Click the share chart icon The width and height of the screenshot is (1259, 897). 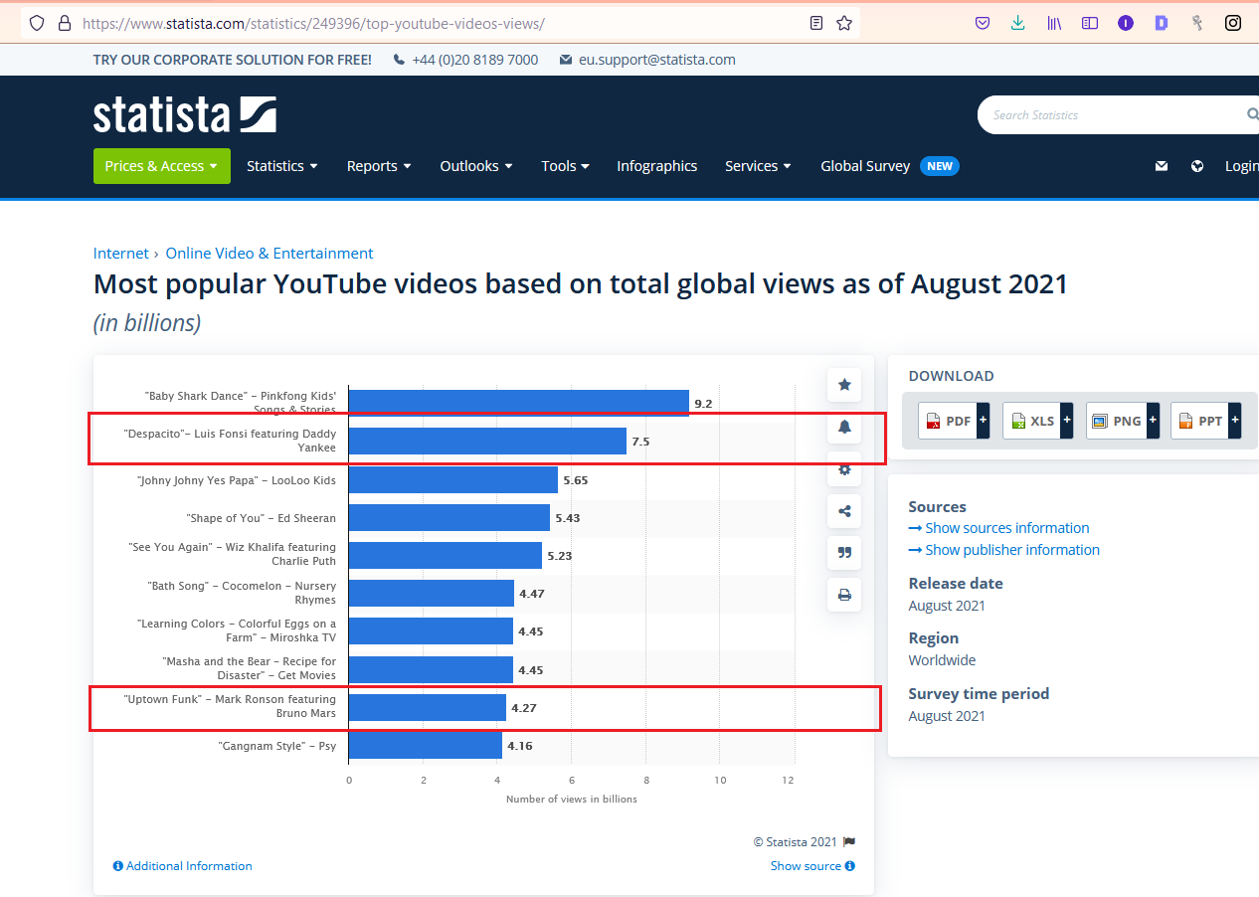844,511
